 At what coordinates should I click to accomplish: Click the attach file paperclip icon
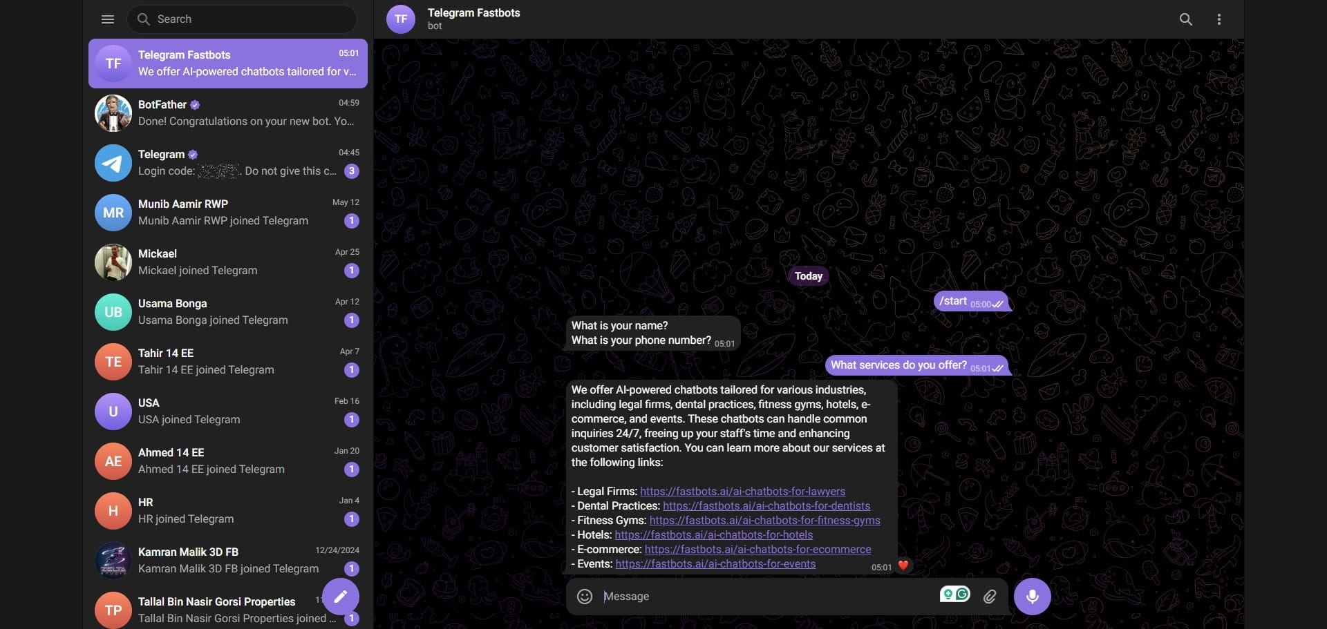tap(990, 597)
